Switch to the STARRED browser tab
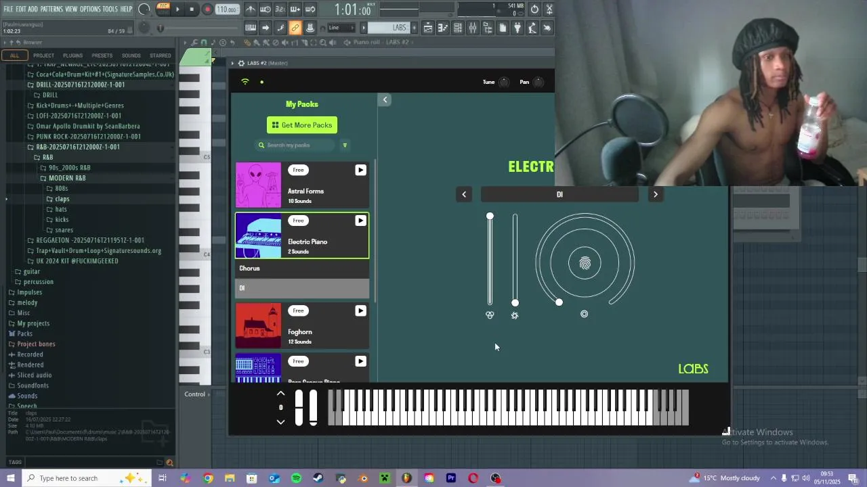 coord(160,55)
